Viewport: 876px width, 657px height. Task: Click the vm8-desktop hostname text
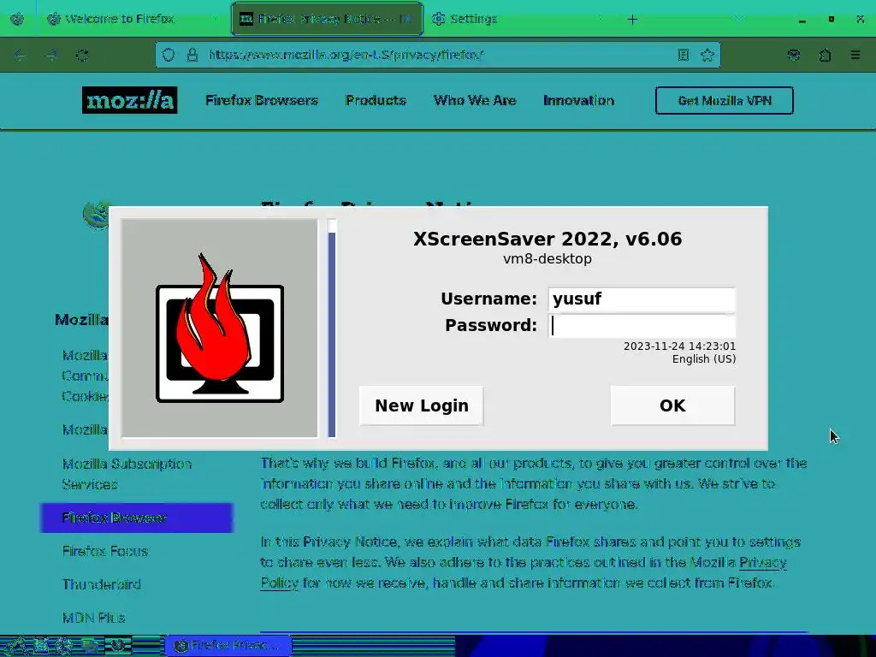(x=547, y=258)
